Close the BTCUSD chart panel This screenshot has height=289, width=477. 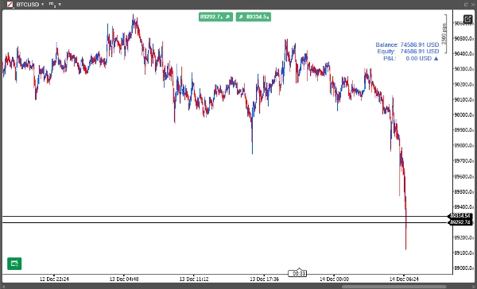473,4
